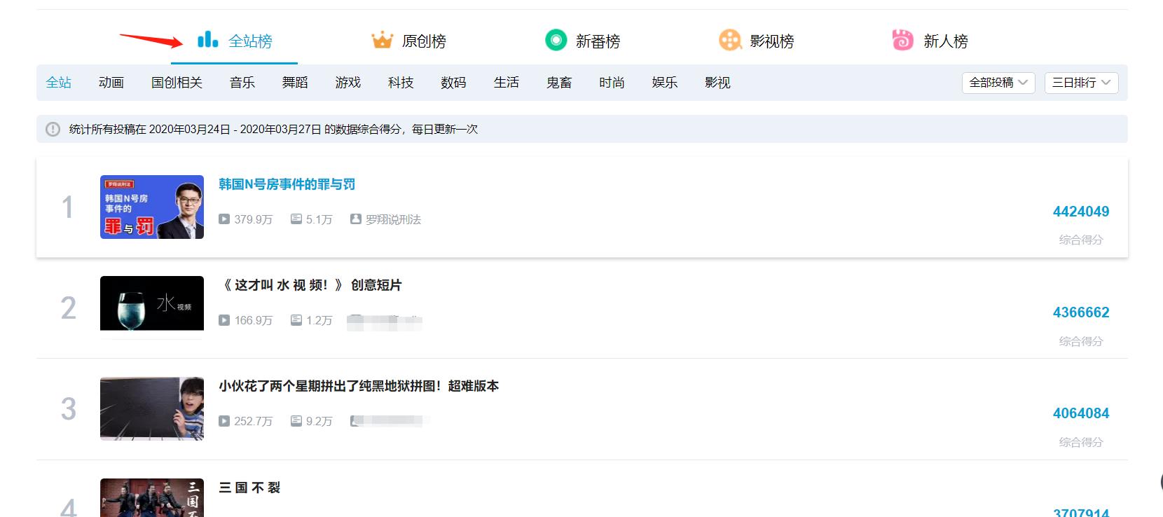Visit uploader 罗翔说刑法

[x=393, y=219]
